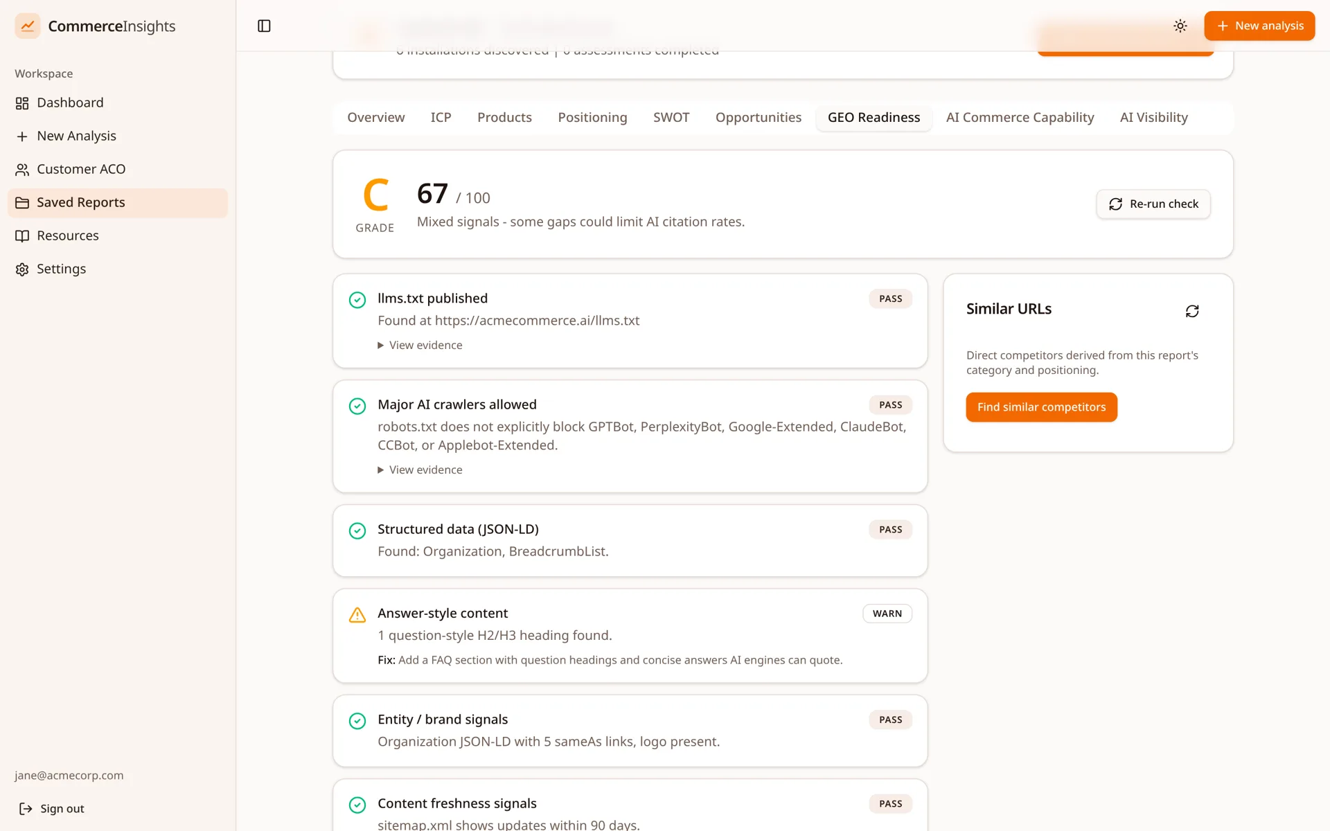This screenshot has height=831, width=1330.
Task: Expand View evidence under Major AI crawlers
Action: point(420,470)
